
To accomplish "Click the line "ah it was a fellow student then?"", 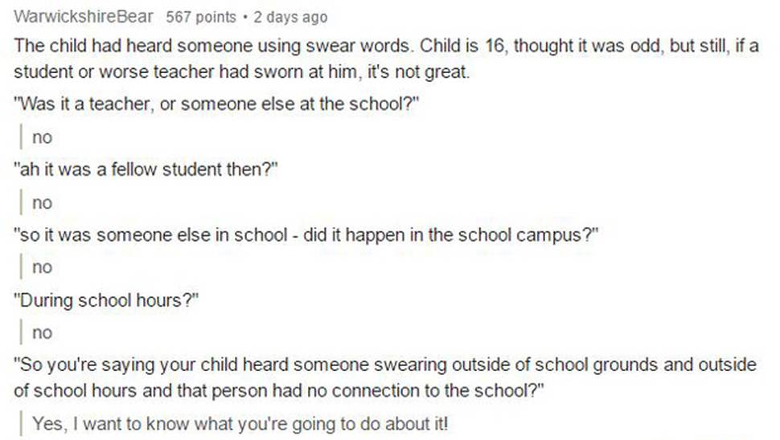I will [146, 169].
